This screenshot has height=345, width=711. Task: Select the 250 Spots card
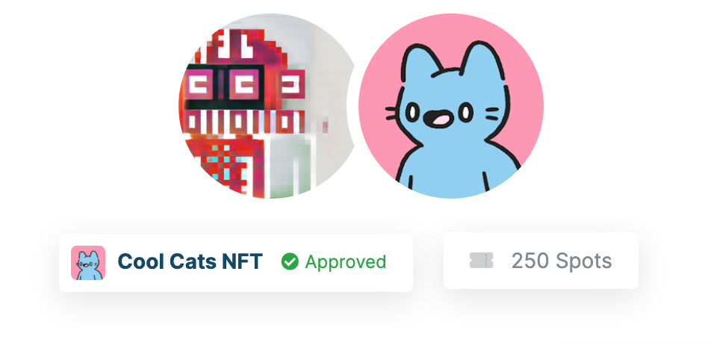pyautogui.click(x=541, y=261)
